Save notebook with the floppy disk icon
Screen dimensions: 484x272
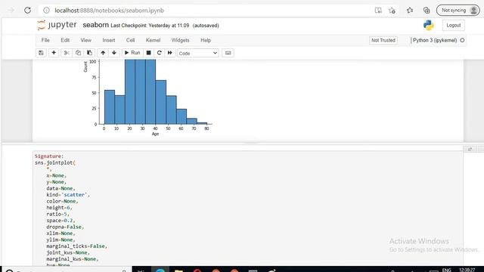click(x=41, y=53)
